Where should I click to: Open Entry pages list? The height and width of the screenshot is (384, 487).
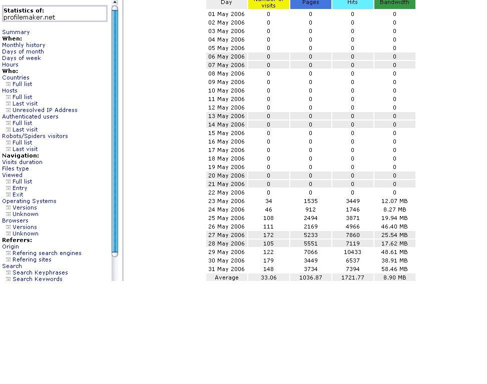(20, 188)
